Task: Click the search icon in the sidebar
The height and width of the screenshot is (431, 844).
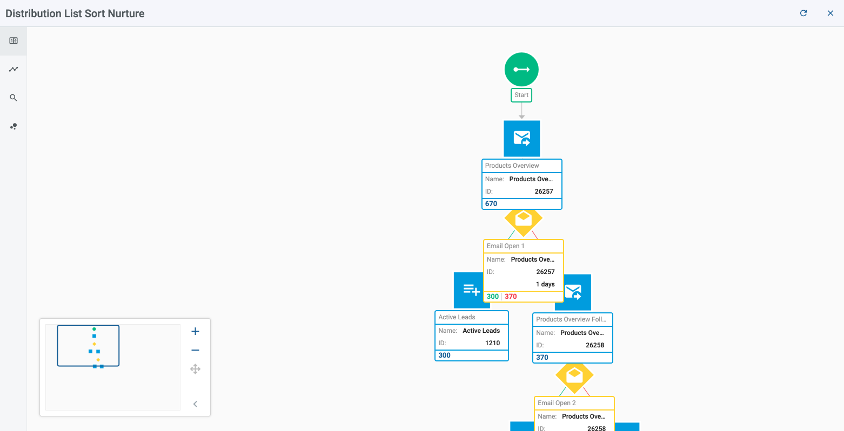Action: 13,98
